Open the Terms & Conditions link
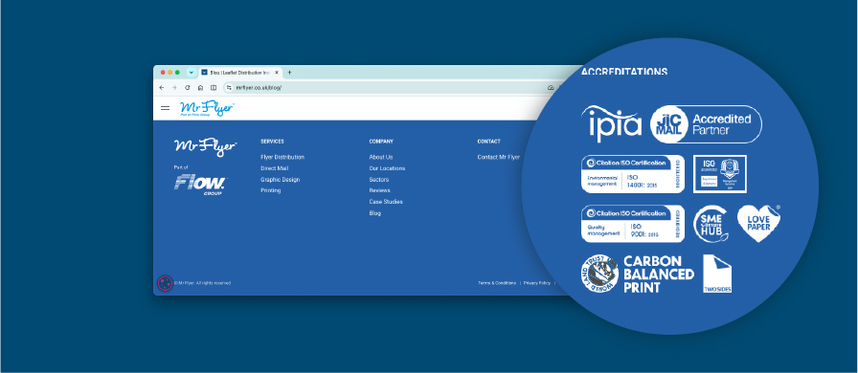Screen dimensions: 858x373 pos(497,283)
